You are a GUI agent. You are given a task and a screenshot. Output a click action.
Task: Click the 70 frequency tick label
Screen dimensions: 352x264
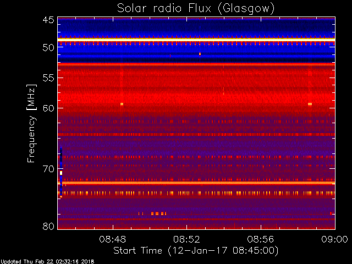click(x=48, y=169)
